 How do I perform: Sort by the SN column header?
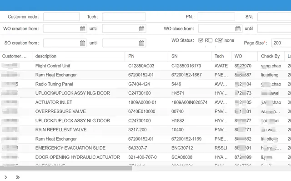190,56
